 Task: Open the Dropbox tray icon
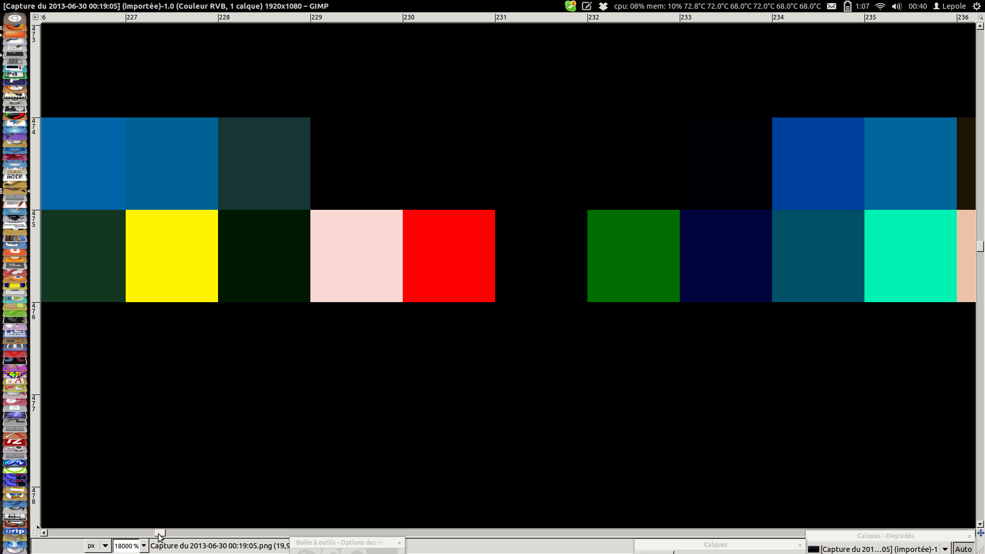[x=603, y=6]
